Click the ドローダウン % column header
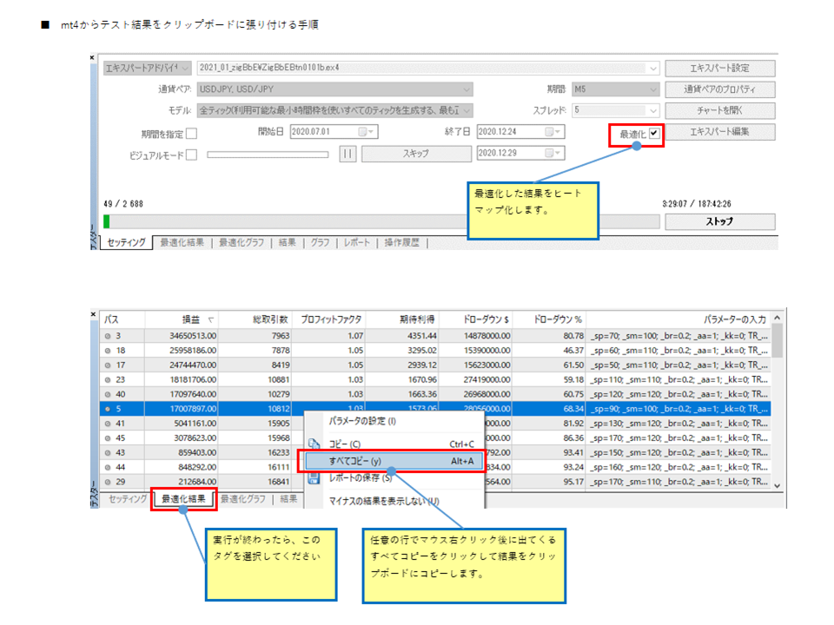This screenshot has width=834, height=625. (550, 320)
